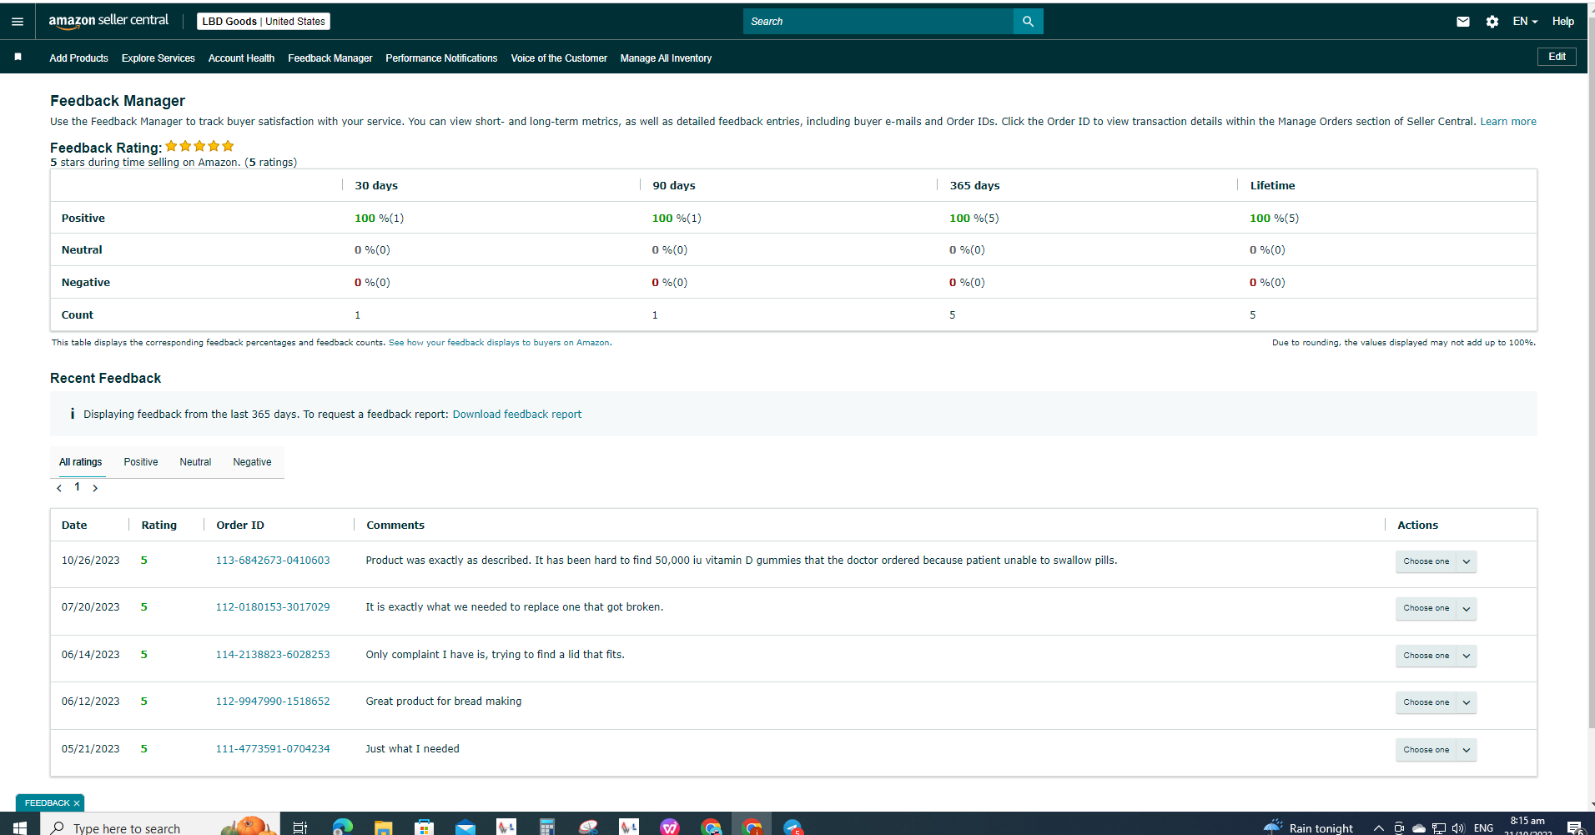Image resolution: width=1595 pixels, height=835 pixels.
Task: Click the bookmark icon in navigation bar
Action: 18,57
